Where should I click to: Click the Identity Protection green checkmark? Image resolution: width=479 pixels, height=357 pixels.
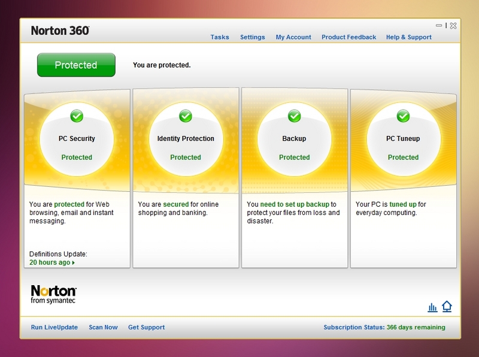[186, 116]
